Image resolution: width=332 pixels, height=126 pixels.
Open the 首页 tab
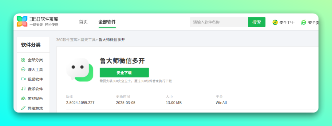point(83,22)
